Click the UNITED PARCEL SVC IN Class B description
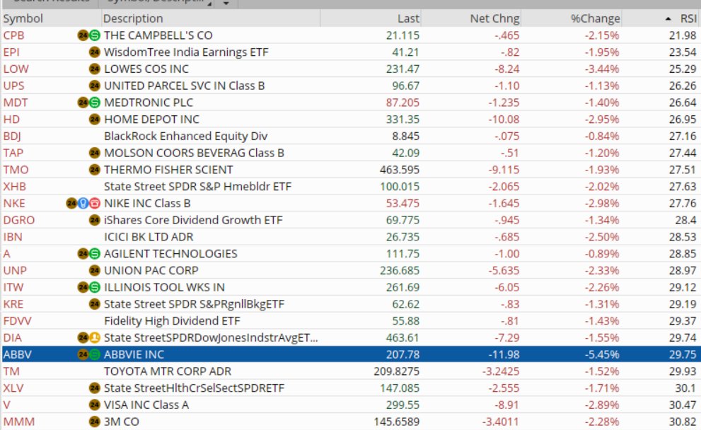 click(184, 86)
